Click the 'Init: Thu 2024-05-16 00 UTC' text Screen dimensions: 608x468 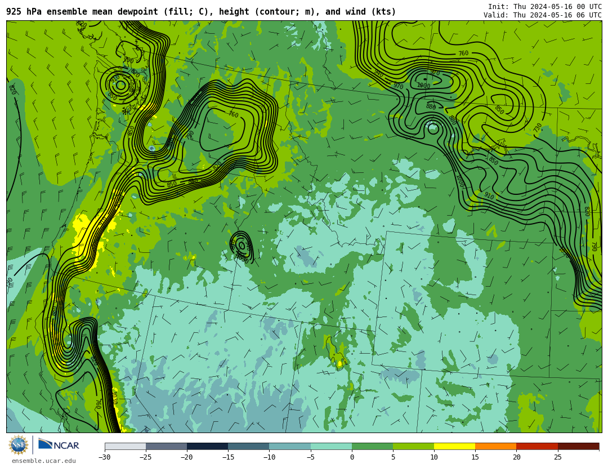coord(545,7)
